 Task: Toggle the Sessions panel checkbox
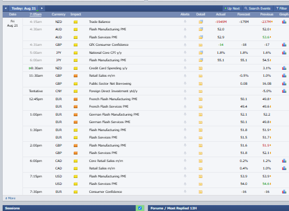point(140,208)
